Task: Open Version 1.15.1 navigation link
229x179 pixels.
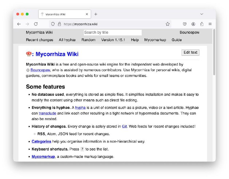Action: pos(113,40)
